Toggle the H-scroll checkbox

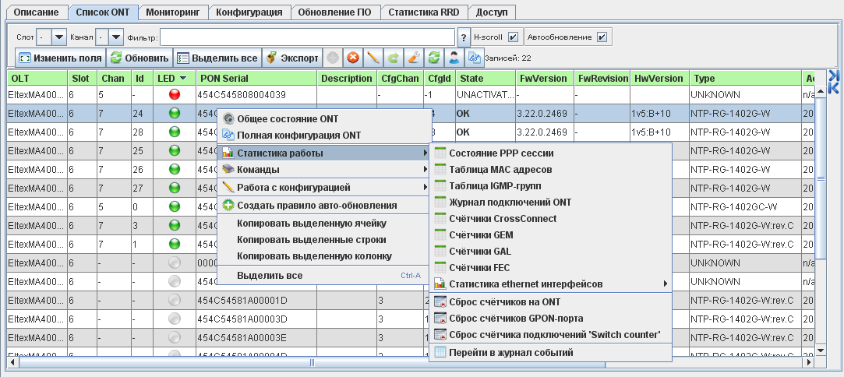pos(513,37)
